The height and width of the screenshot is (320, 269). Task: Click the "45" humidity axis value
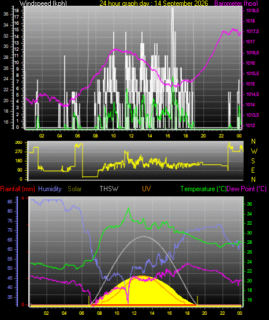coord(10,278)
